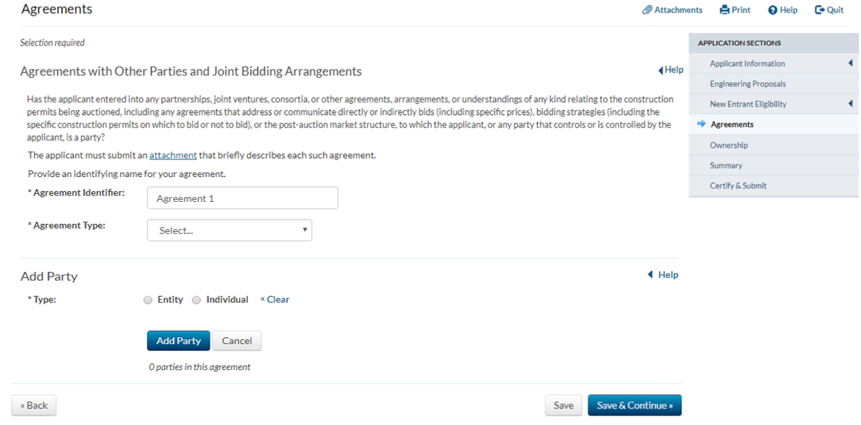This screenshot has width=861, height=425.
Task: Go to Engineering Proposals section
Action: 748,84
